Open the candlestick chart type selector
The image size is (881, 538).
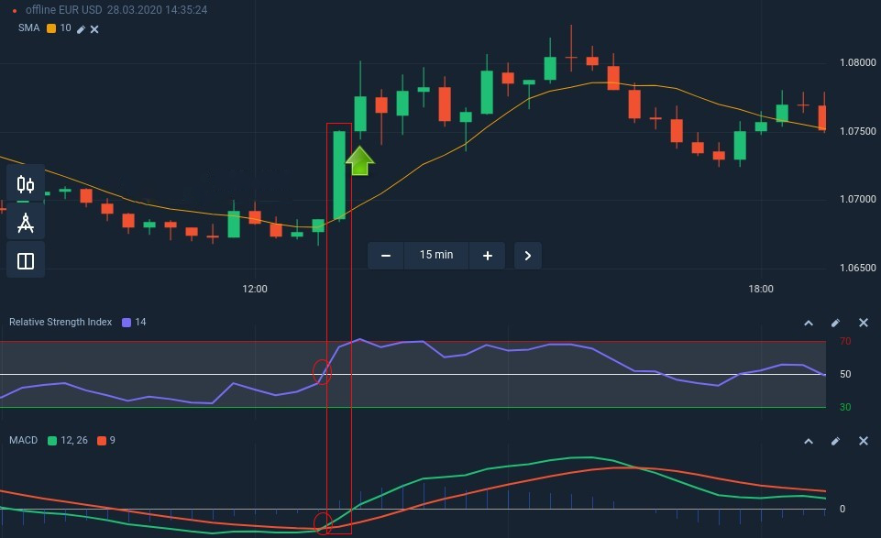pyautogui.click(x=26, y=184)
